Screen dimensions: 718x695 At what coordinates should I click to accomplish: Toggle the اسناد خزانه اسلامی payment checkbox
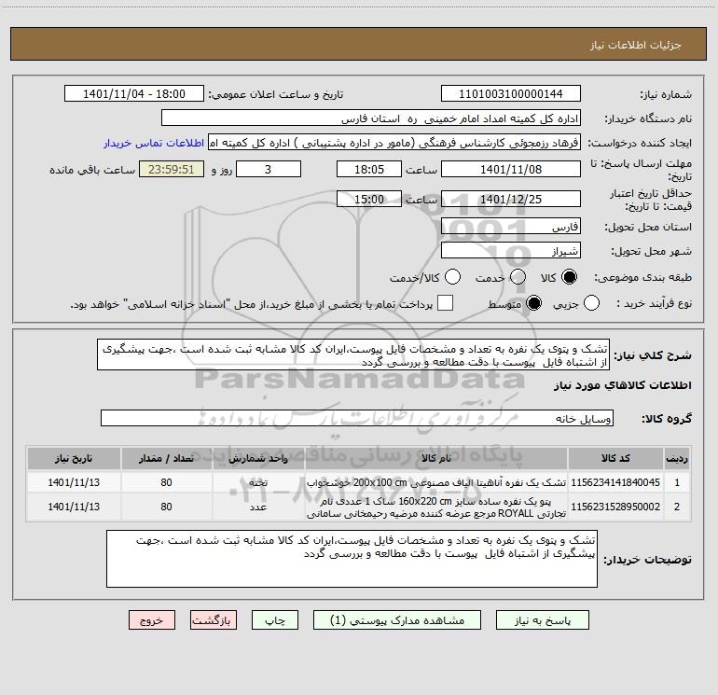coord(445,303)
